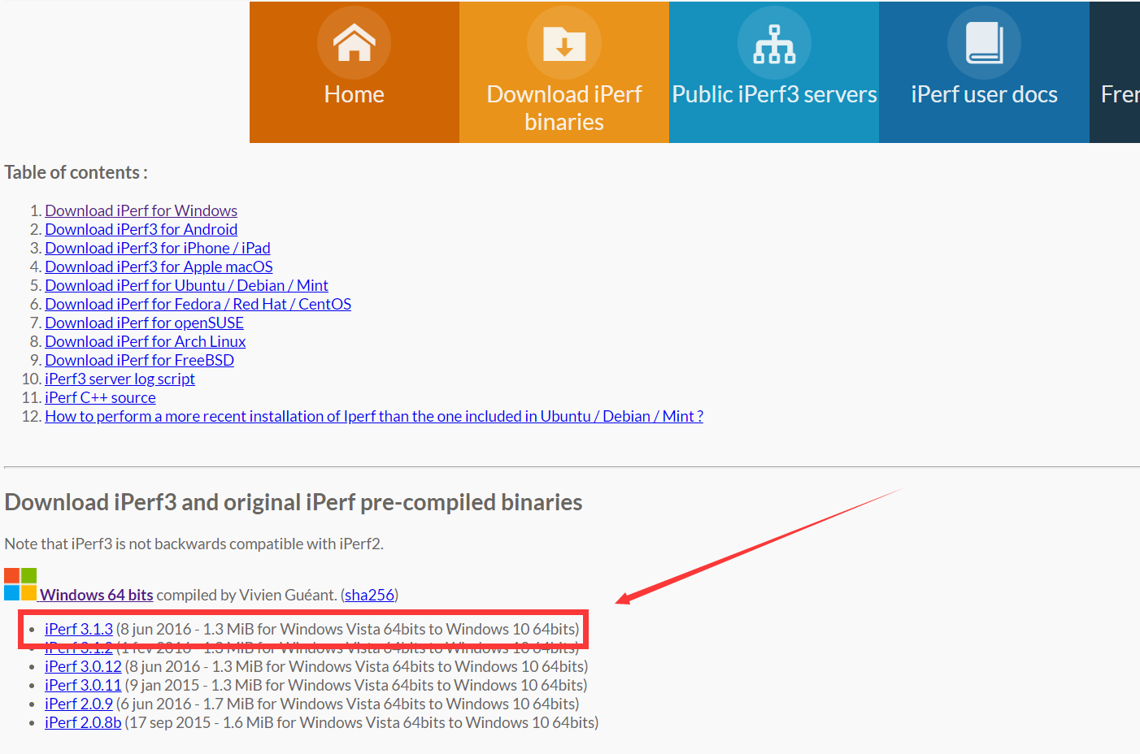Viewport: 1140px width, 754px height.
Task: Open Public iPerf3 servers menu label
Action: [x=774, y=94]
